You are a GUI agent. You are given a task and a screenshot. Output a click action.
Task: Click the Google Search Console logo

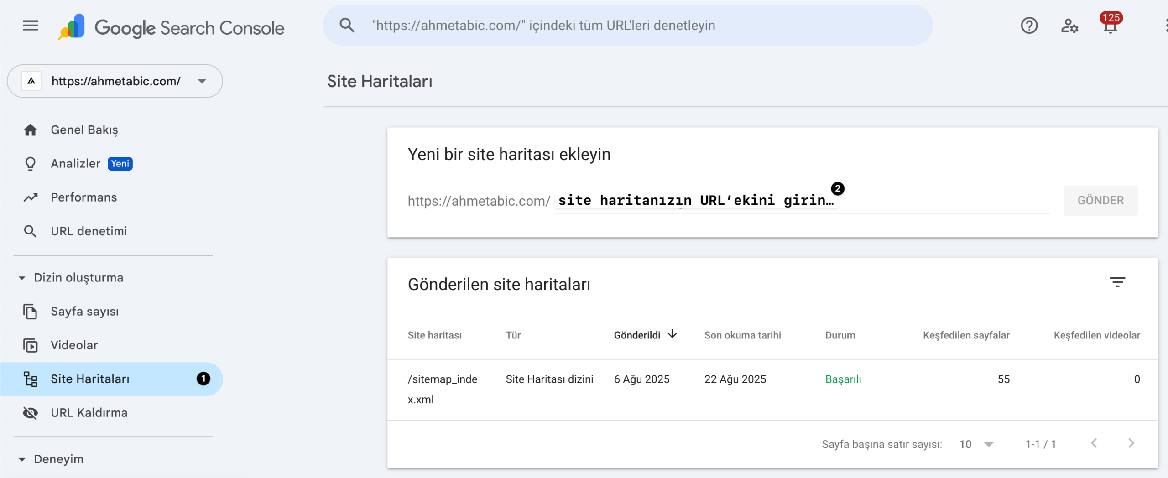tap(171, 27)
